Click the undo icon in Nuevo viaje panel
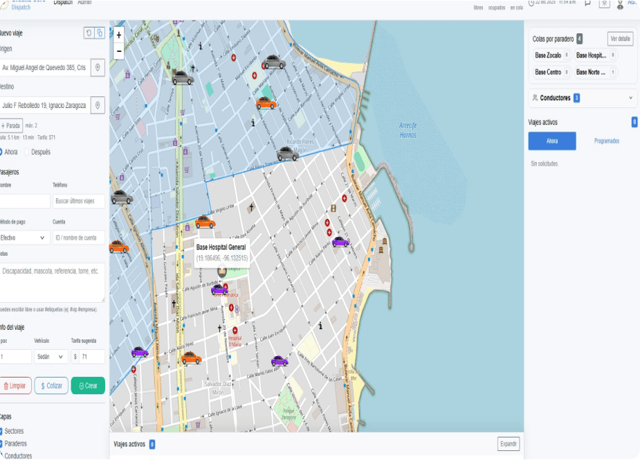Image resolution: width=640 pixels, height=460 pixels. coord(89,33)
